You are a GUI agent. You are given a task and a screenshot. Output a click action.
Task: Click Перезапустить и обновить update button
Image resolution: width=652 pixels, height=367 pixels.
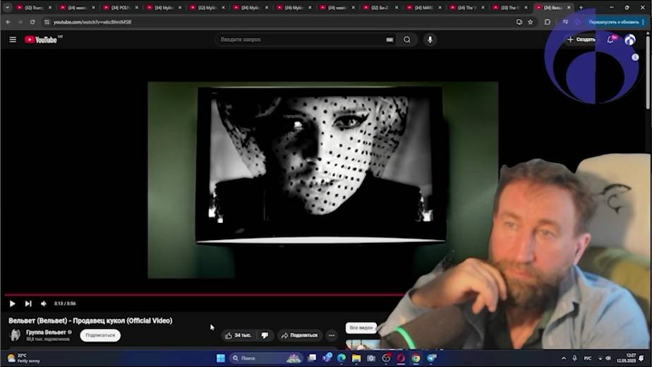click(x=614, y=22)
